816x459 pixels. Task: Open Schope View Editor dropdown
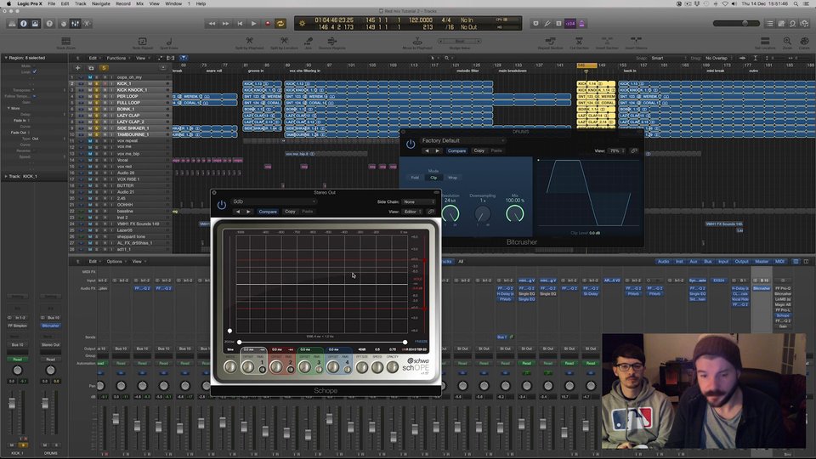(412, 212)
